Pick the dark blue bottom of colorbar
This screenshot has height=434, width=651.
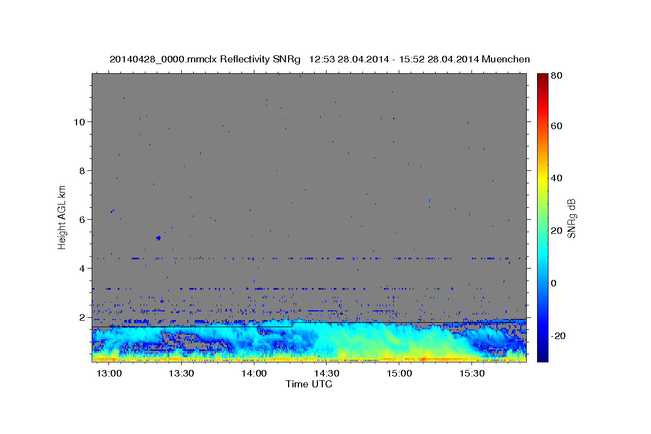pyautogui.click(x=542, y=357)
